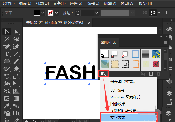Apply the blue outlined square graphic style
Viewport: 175px width, 122px height.
(135, 54)
